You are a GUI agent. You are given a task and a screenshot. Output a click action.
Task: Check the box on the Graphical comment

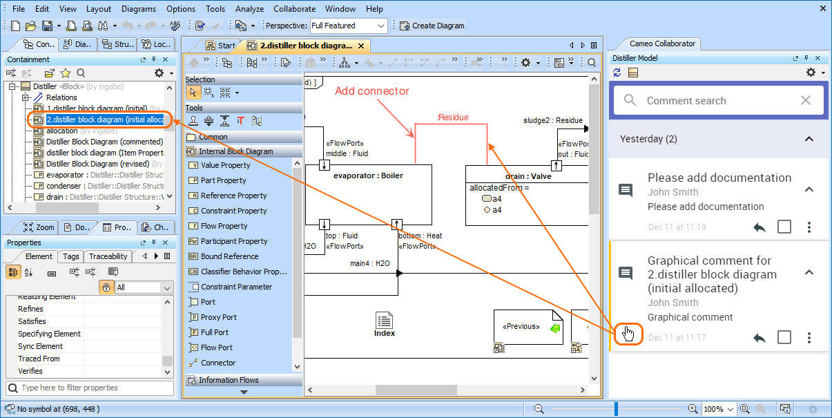point(784,338)
